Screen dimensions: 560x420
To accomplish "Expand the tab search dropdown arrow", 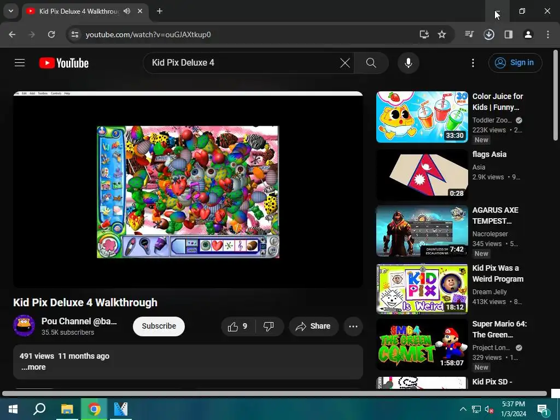I will click(x=11, y=11).
